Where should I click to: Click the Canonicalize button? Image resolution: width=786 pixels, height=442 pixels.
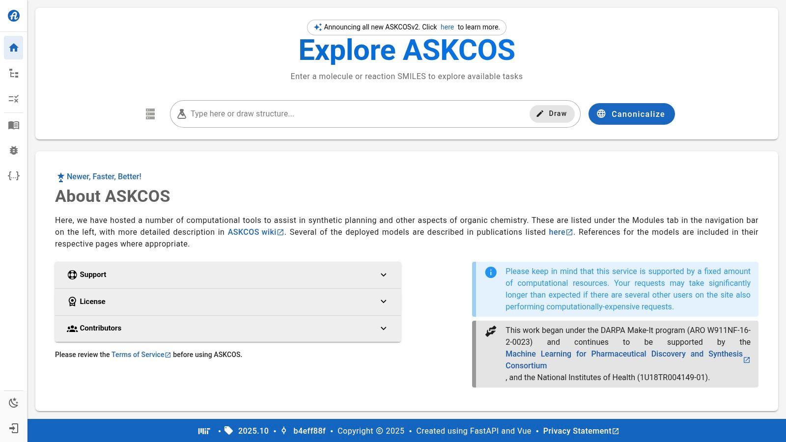pyautogui.click(x=632, y=114)
